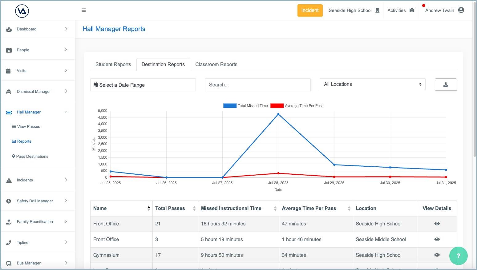This screenshot has width=477, height=270.
Task: Expand the Safety Drill Manager chevron
Action: pyautogui.click(x=66, y=201)
